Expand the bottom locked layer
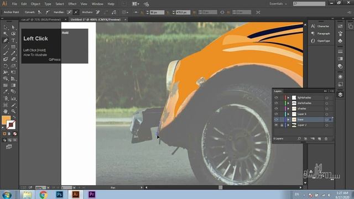Viewport: 354px width, 199px height. (288, 125)
